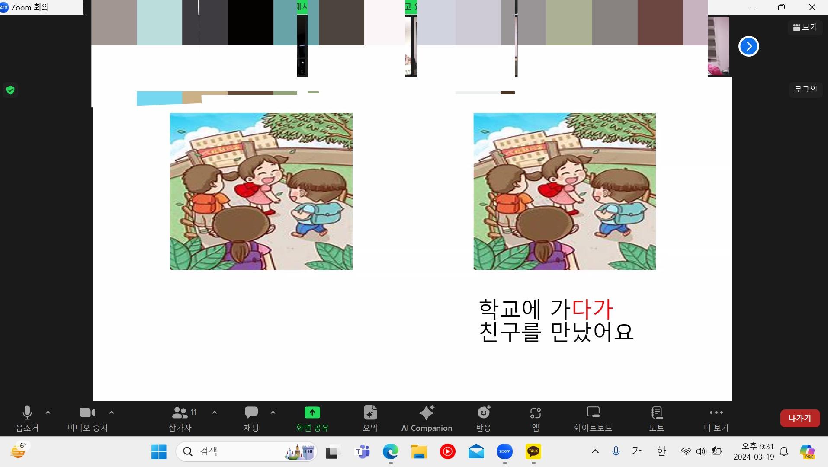
Task: Click right cartoon image of children
Action: (565, 192)
